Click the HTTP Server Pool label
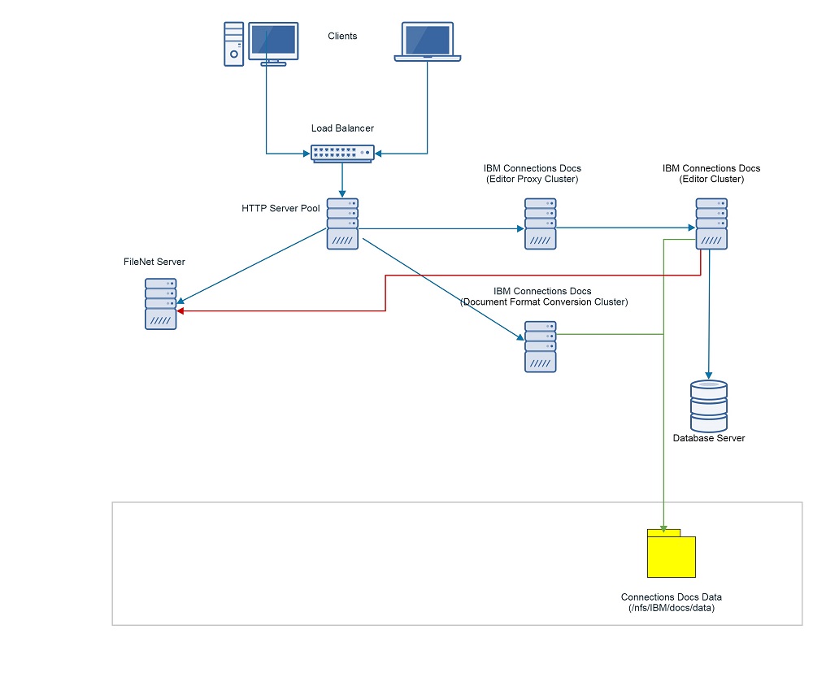The height and width of the screenshot is (677, 813). tap(280, 208)
